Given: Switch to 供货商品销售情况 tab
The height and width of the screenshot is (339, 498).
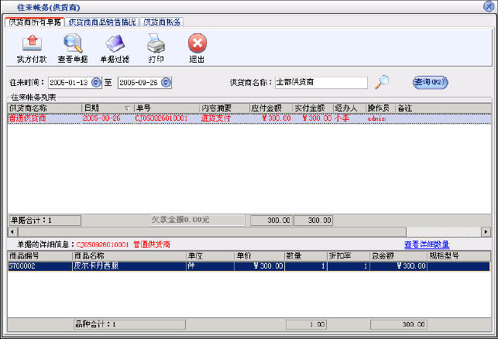Looking at the screenshot, I should [101, 22].
